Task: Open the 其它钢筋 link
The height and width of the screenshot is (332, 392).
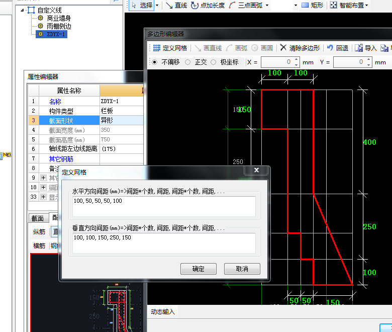Action: tap(61, 159)
